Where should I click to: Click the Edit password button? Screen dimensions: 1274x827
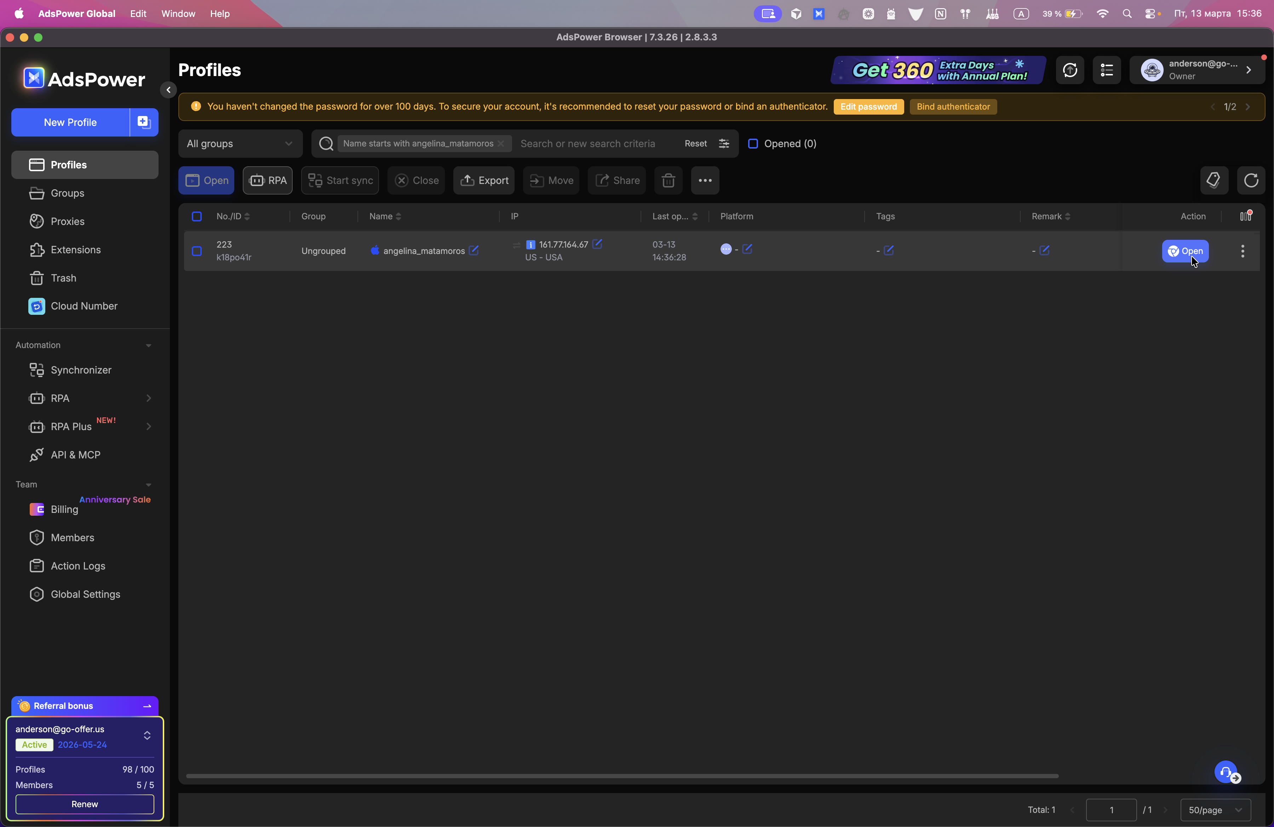(x=868, y=106)
